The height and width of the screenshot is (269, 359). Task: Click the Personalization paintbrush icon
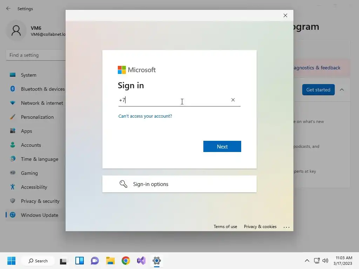pos(13,117)
